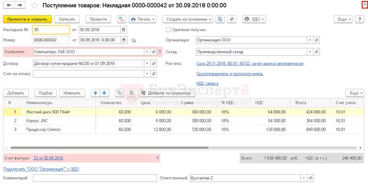
Task: Move row up with blue arrow
Action: coord(95,93)
